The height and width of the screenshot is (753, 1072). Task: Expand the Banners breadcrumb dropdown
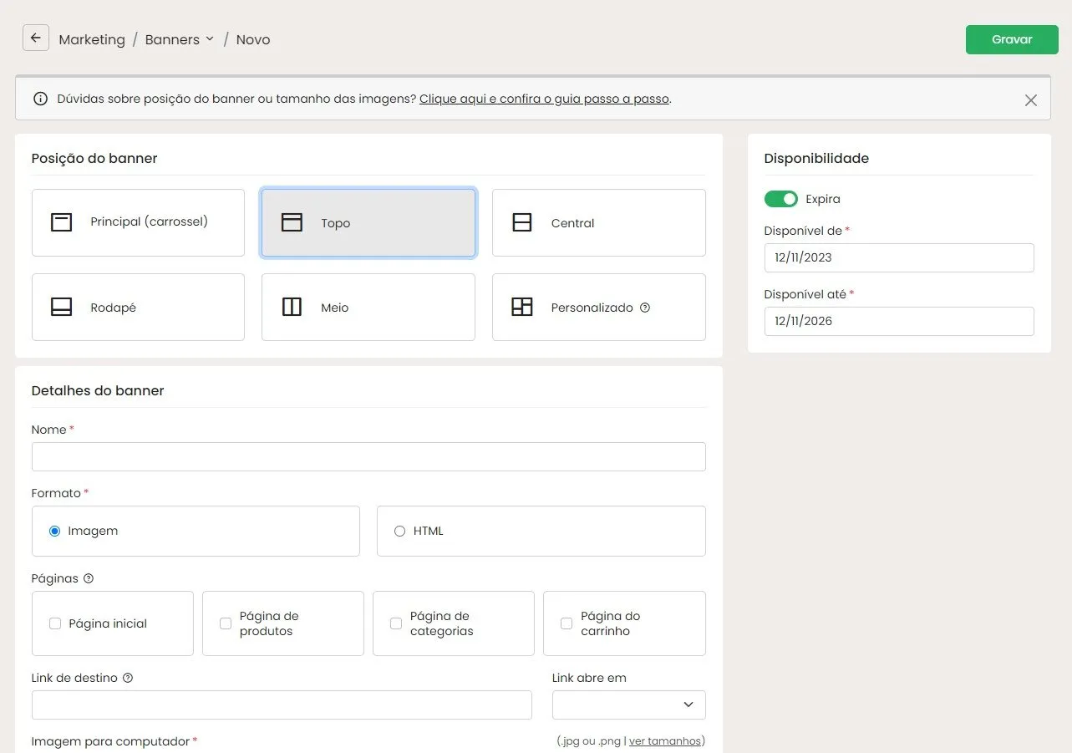[210, 38]
